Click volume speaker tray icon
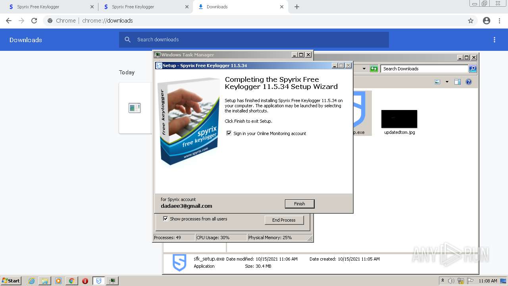This screenshot has height=286, width=508. point(451,281)
